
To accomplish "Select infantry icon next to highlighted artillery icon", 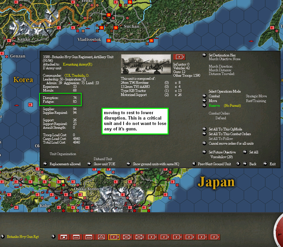I will (127, 237).
